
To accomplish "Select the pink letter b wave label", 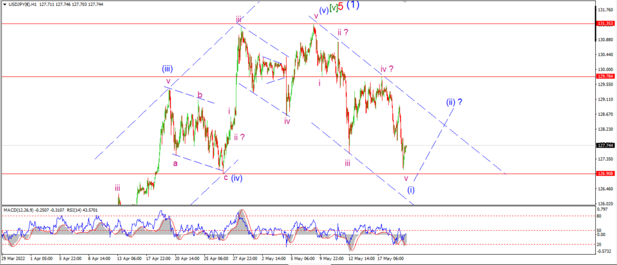I will click(x=200, y=95).
